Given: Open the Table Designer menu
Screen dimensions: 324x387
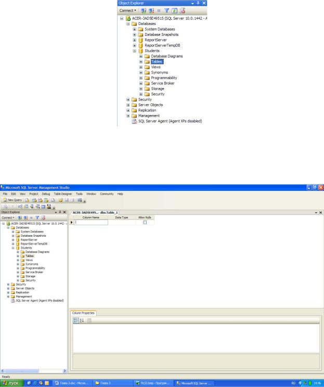Looking at the screenshot, I should point(63,194).
